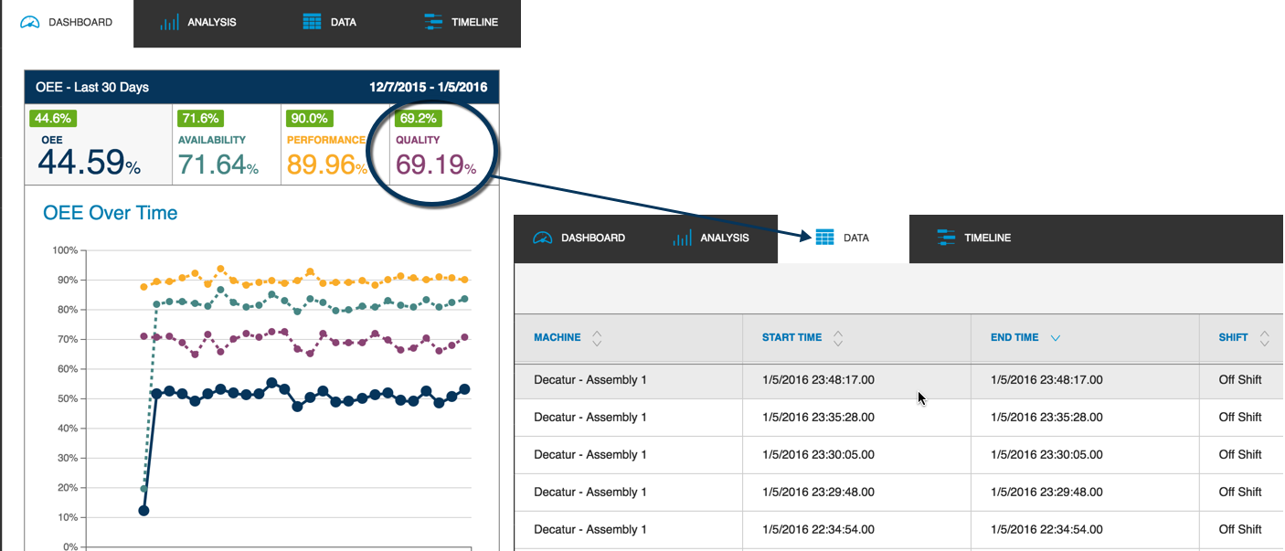Sort by the Start Time column arrows
Image resolution: width=1285 pixels, height=551 pixels.
[x=837, y=338]
